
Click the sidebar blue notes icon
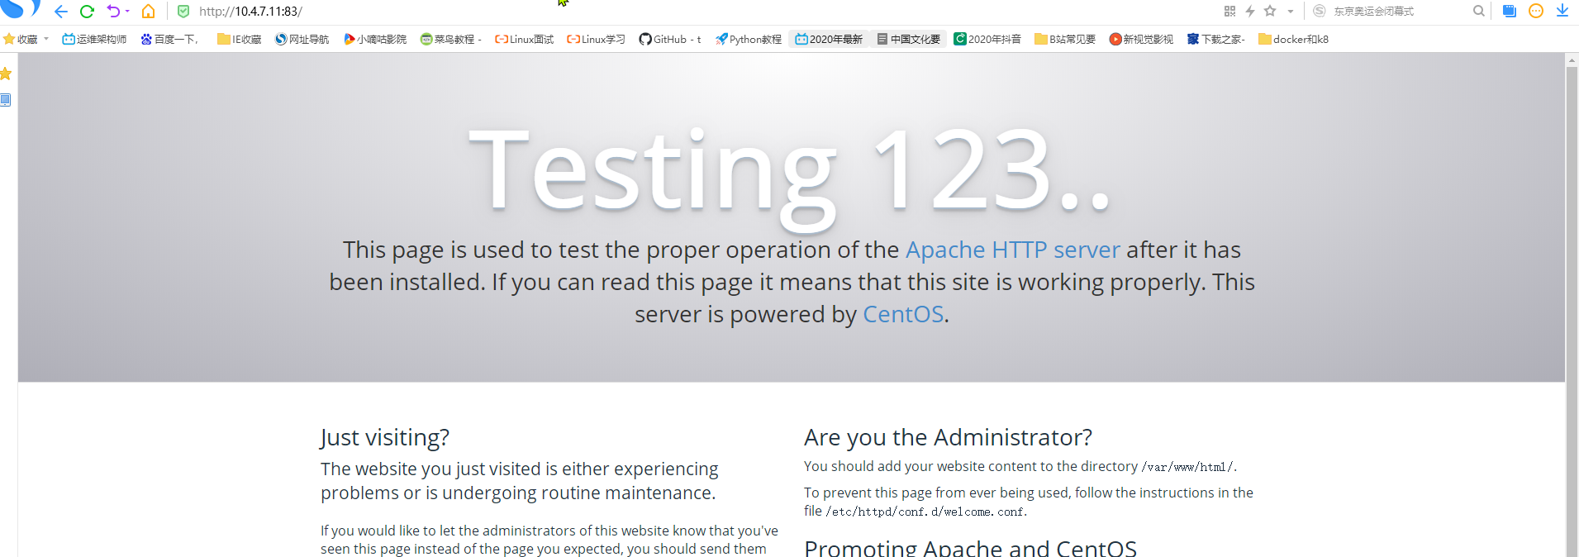6,100
